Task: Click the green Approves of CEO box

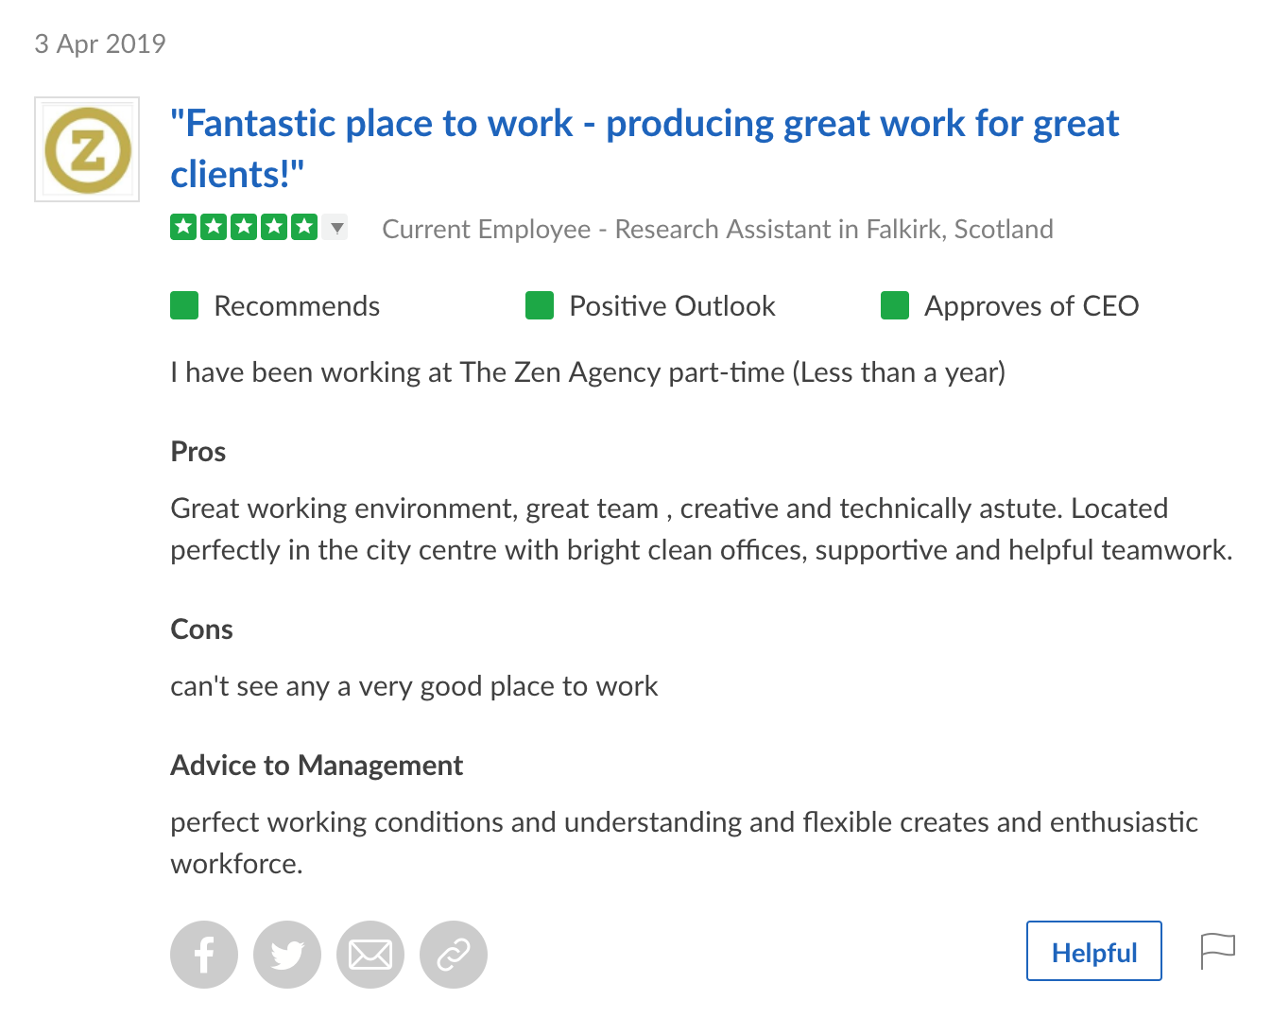Action: point(895,306)
